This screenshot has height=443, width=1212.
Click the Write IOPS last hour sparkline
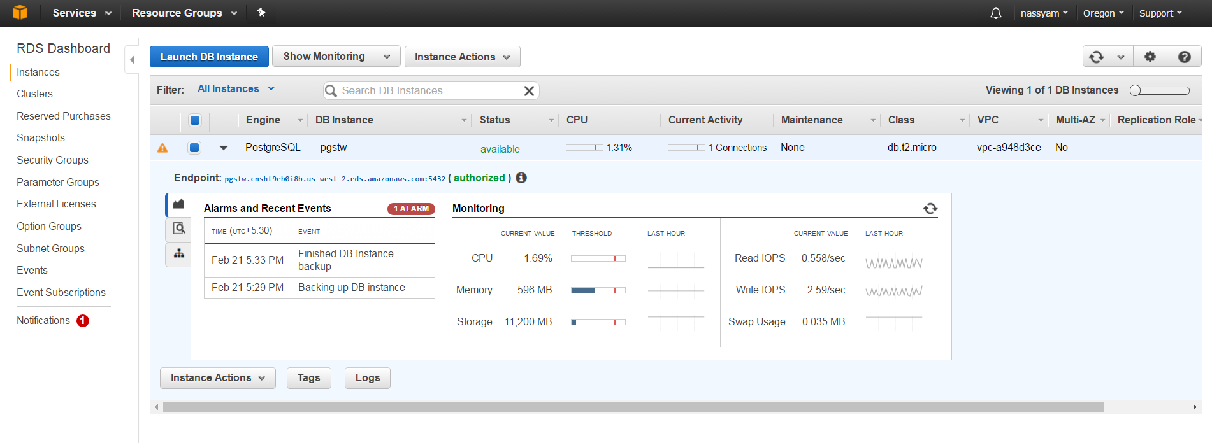click(x=893, y=292)
